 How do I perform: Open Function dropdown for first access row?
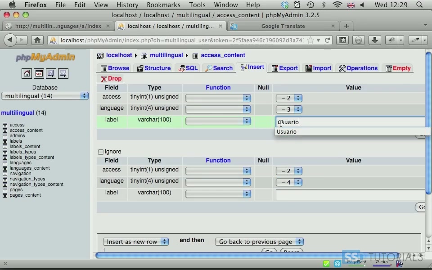pyautogui.click(x=218, y=98)
